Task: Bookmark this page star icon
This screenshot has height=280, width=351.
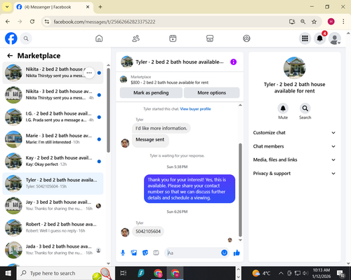Action: click(x=314, y=22)
